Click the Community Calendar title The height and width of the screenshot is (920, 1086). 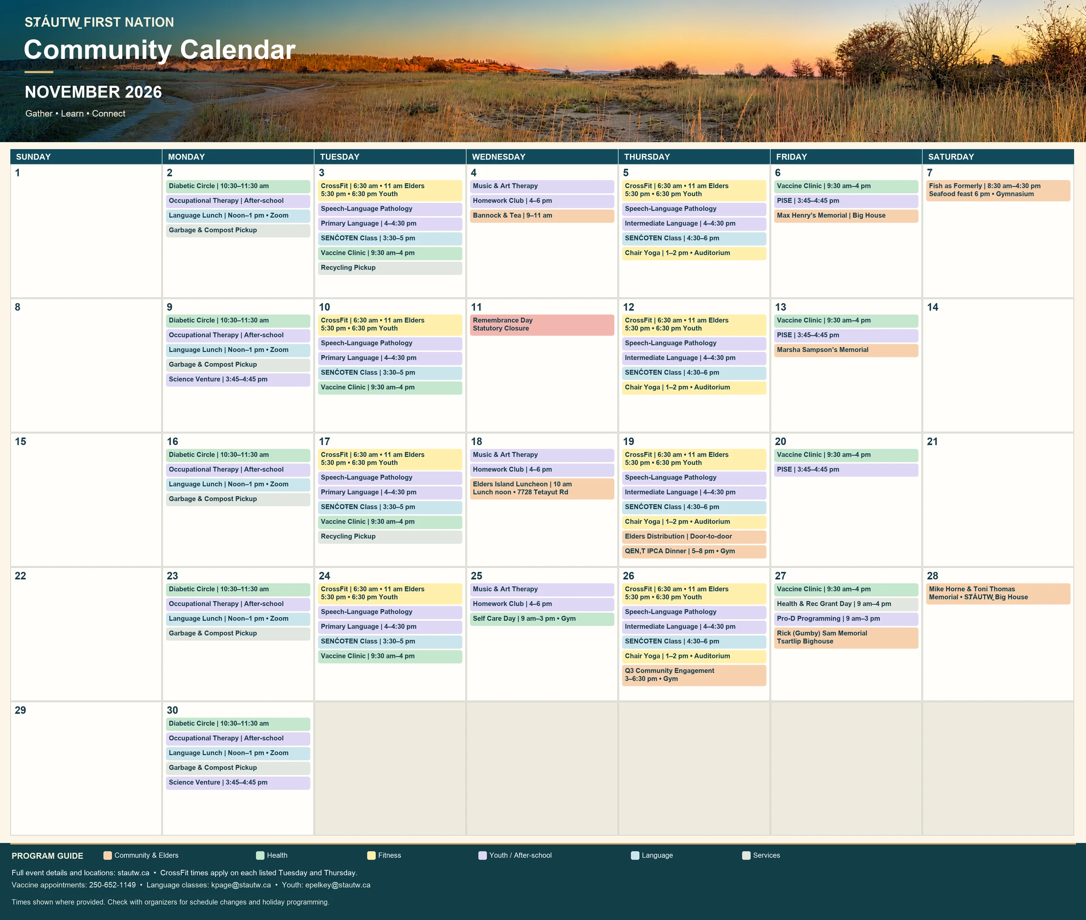coord(160,50)
